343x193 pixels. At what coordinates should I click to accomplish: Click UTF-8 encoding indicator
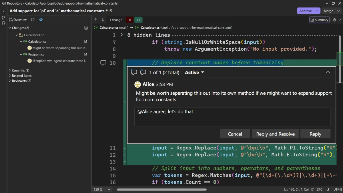point(338,190)
